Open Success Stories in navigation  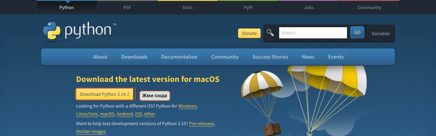pos(270,57)
